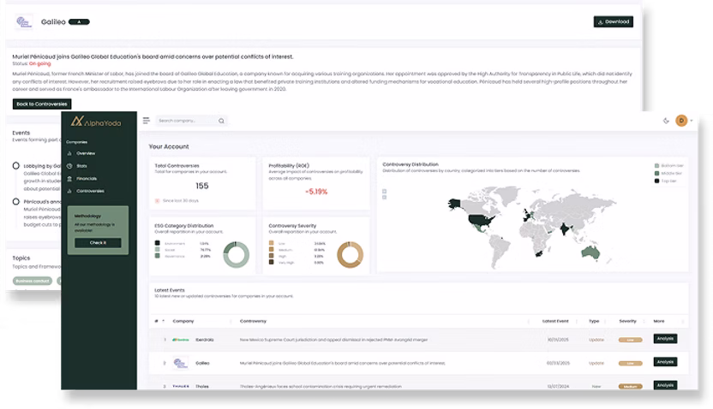Click the Overview chart icon in sidebar
This screenshot has height=409, width=713.
[69, 153]
